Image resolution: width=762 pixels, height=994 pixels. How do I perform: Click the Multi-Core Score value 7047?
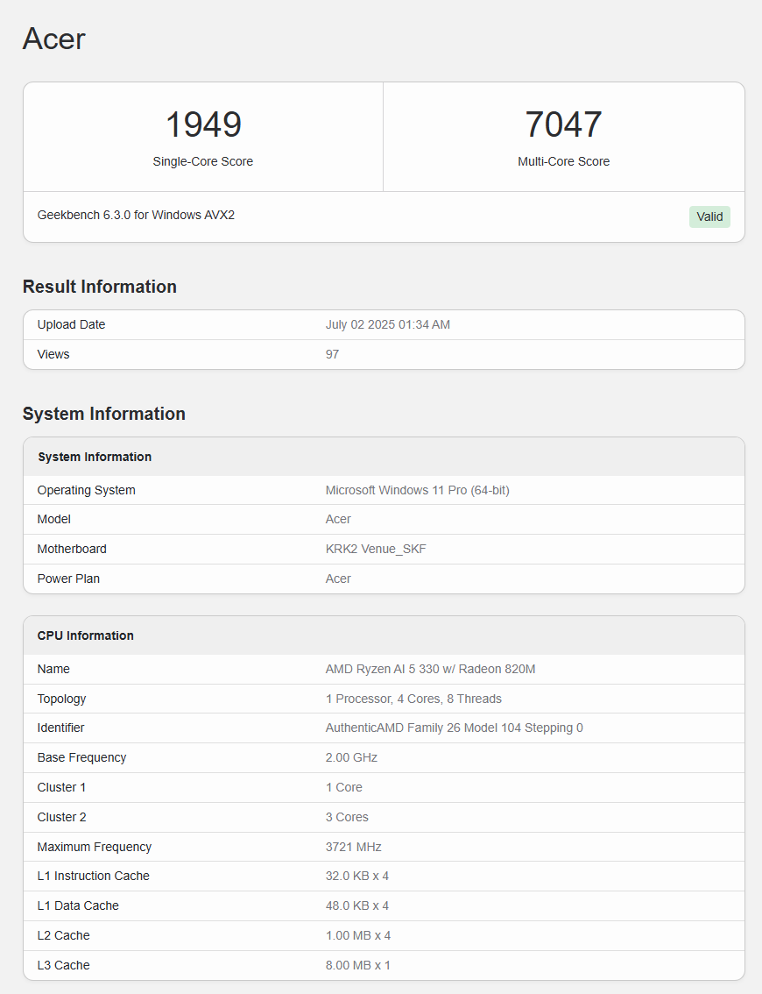(x=564, y=124)
